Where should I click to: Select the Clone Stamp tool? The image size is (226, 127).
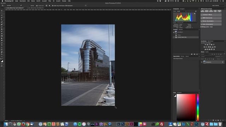2,29
